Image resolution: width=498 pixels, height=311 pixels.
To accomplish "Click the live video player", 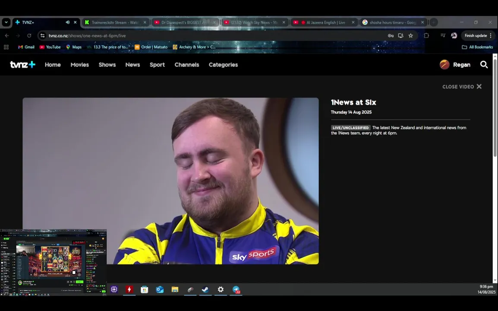I will (170, 181).
